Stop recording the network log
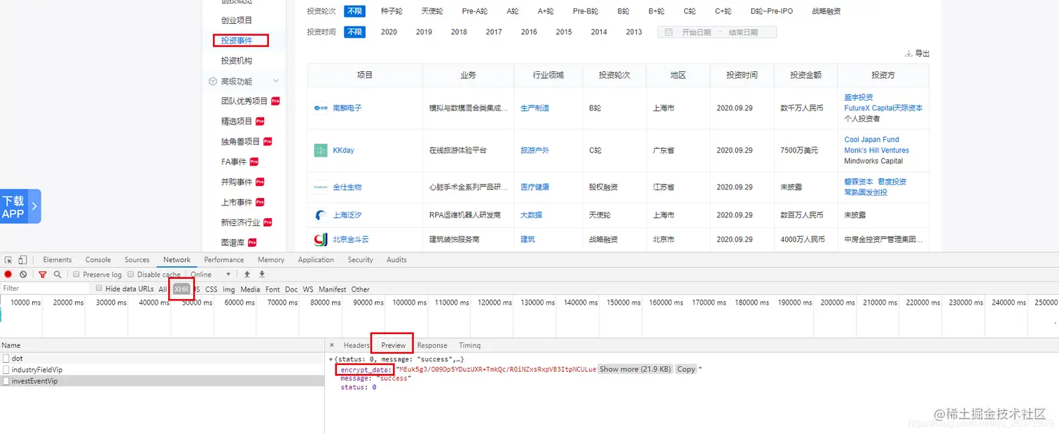Screen dimensions: 1059x434 click(7, 274)
